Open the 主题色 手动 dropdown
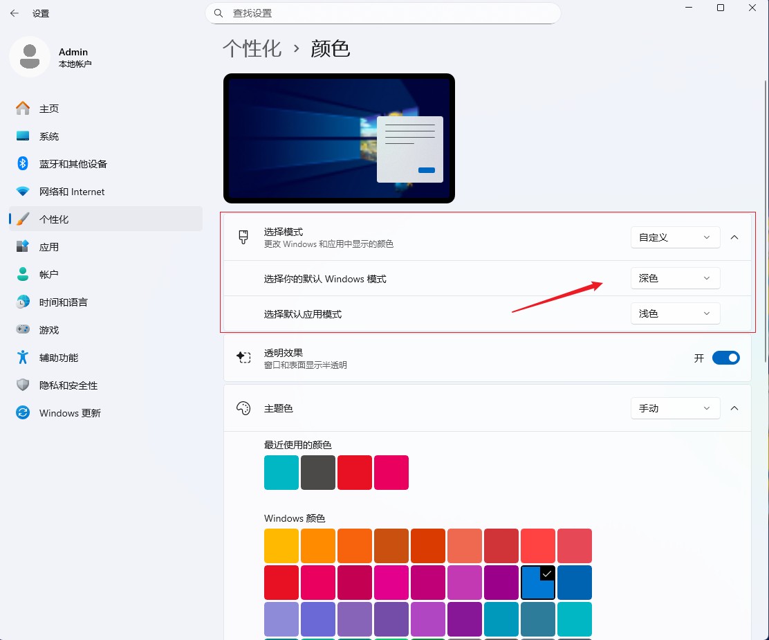This screenshot has height=640, width=769. click(x=676, y=408)
